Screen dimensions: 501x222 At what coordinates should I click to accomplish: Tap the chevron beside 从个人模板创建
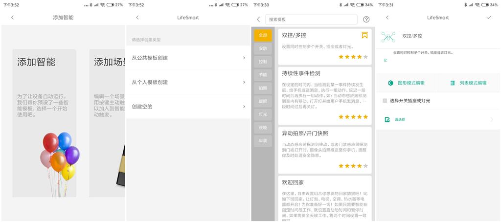pos(244,82)
